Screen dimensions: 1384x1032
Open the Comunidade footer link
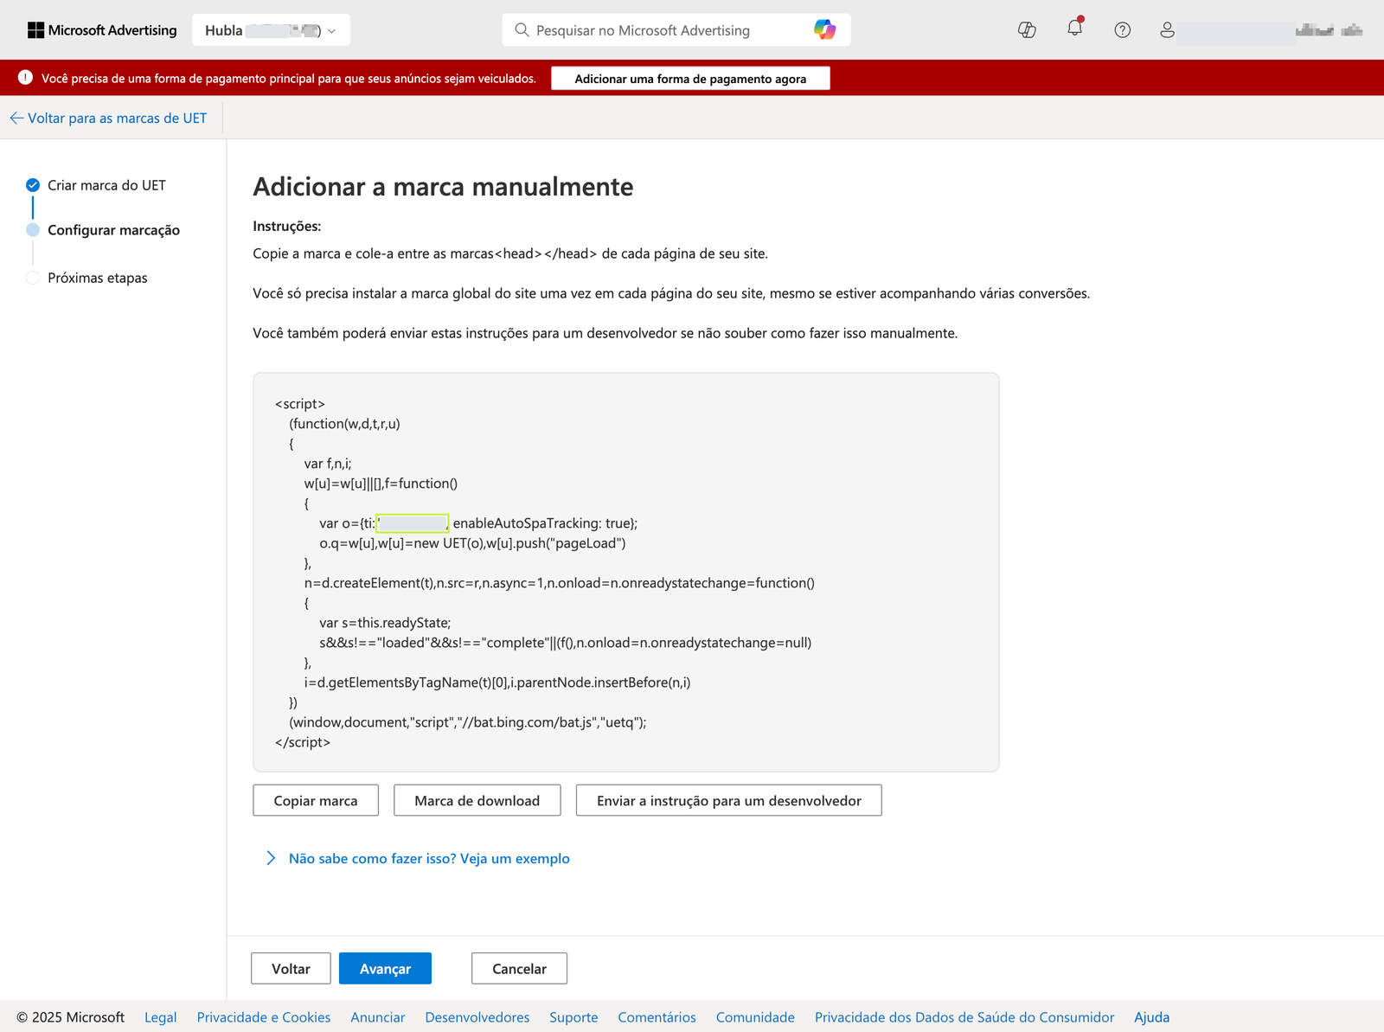point(755,1017)
